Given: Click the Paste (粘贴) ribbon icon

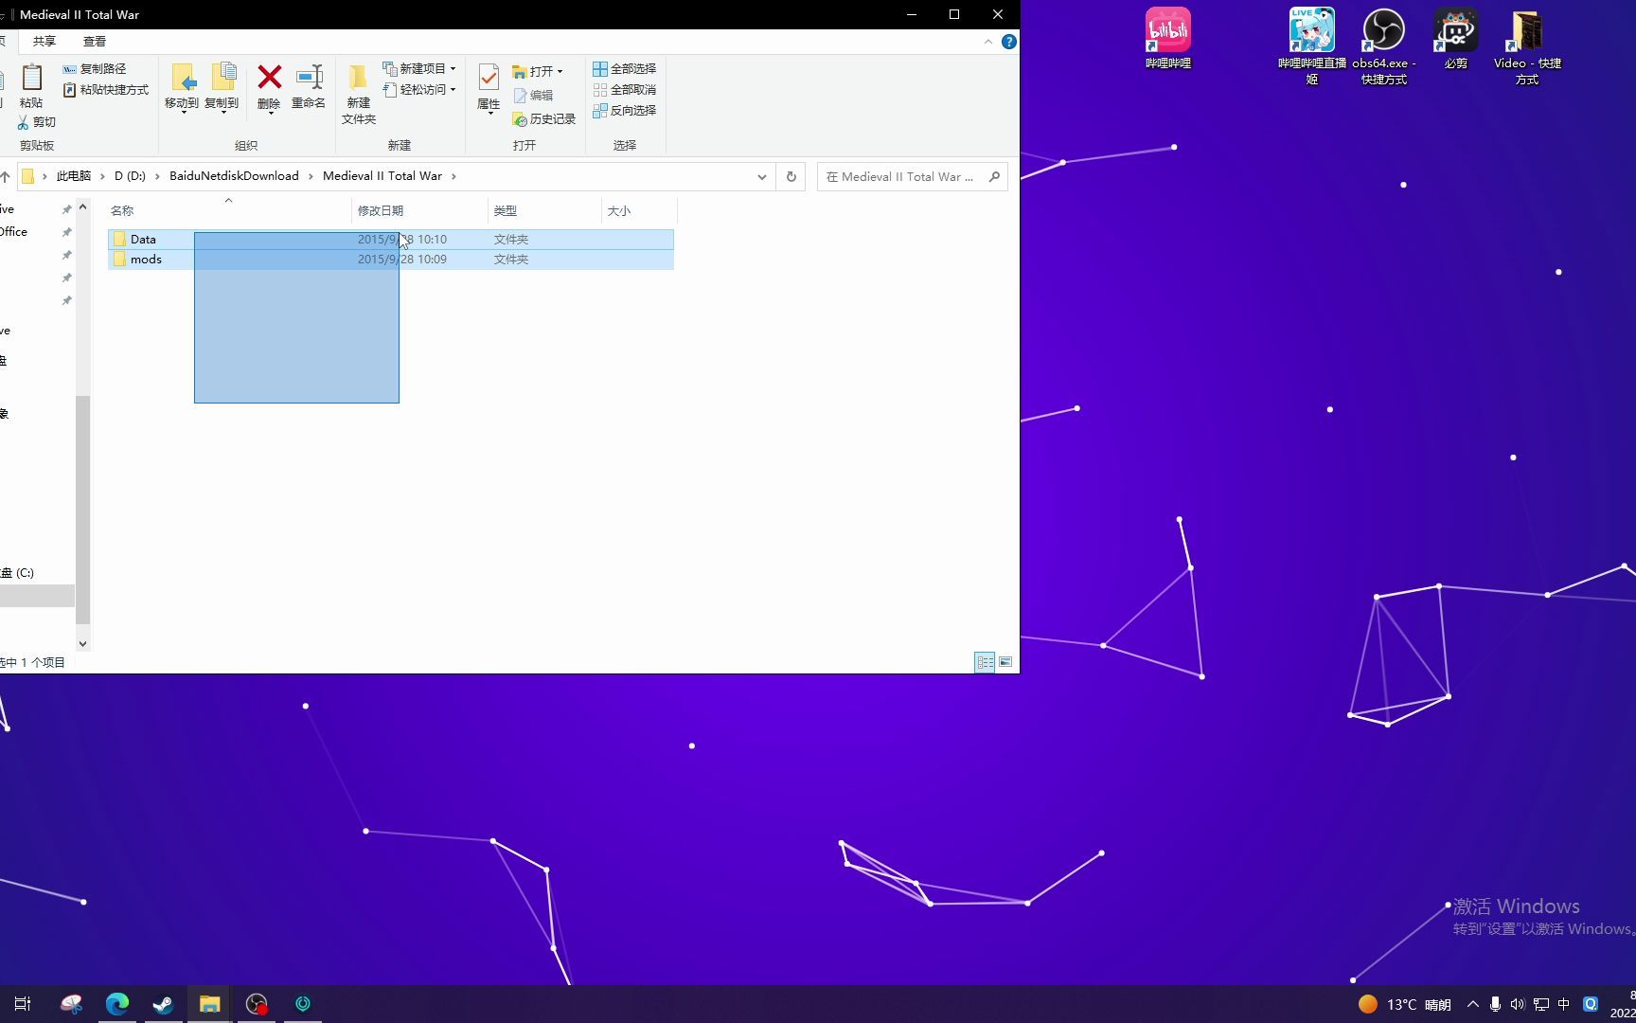Looking at the screenshot, I should click(x=31, y=85).
